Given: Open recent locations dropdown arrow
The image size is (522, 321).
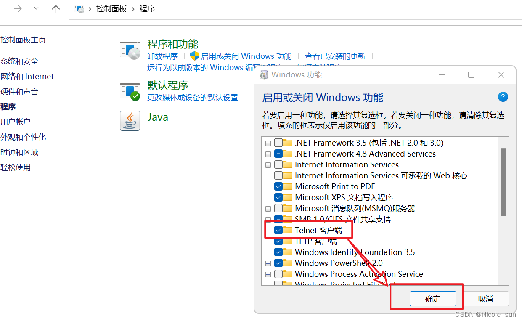Looking at the screenshot, I should pyautogui.click(x=36, y=9).
